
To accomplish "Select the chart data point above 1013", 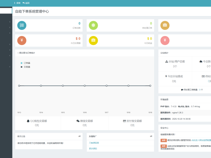I will tap(19, 86).
